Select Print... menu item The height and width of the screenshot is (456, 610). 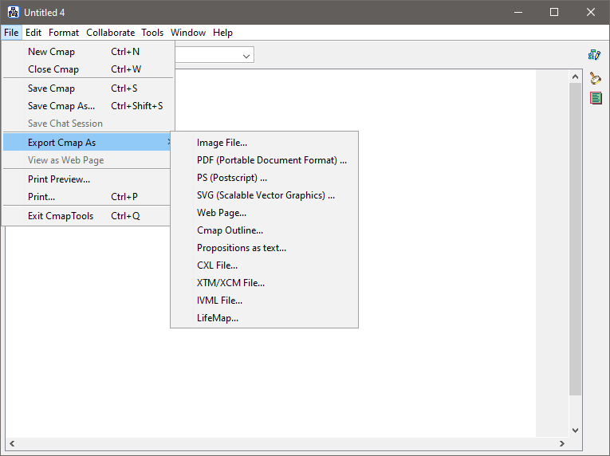(87, 196)
